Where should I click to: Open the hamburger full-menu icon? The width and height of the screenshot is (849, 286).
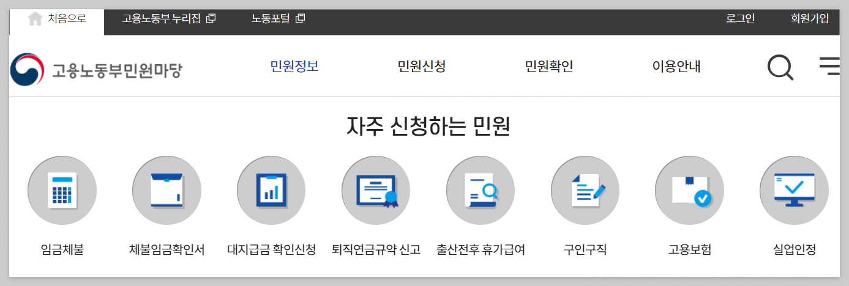point(829,67)
